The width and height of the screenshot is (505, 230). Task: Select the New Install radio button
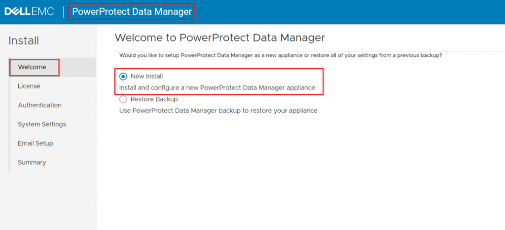pyautogui.click(x=123, y=77)
